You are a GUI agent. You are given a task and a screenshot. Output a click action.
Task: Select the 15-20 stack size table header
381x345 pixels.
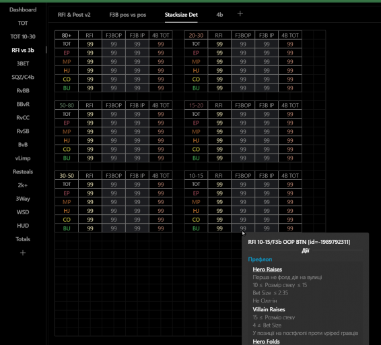pos(196,105)
